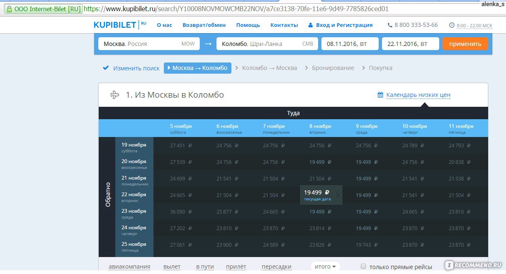The width and height of the screenshot is (506, 274).
Task: Click the clock icon near working hours
Action: click(x=452, y=25)
